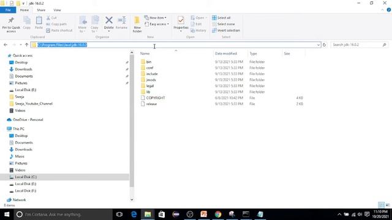392x220 pixels.
Task: Open recent locations dropdown arrow
Action: tap(20, 45)
